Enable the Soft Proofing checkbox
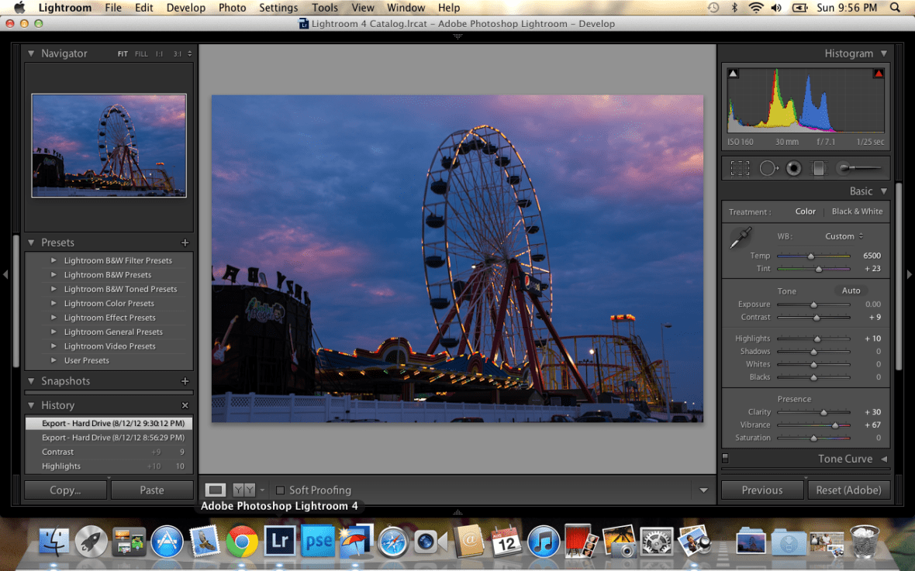The image size is (915, 571). pos(281,490)
